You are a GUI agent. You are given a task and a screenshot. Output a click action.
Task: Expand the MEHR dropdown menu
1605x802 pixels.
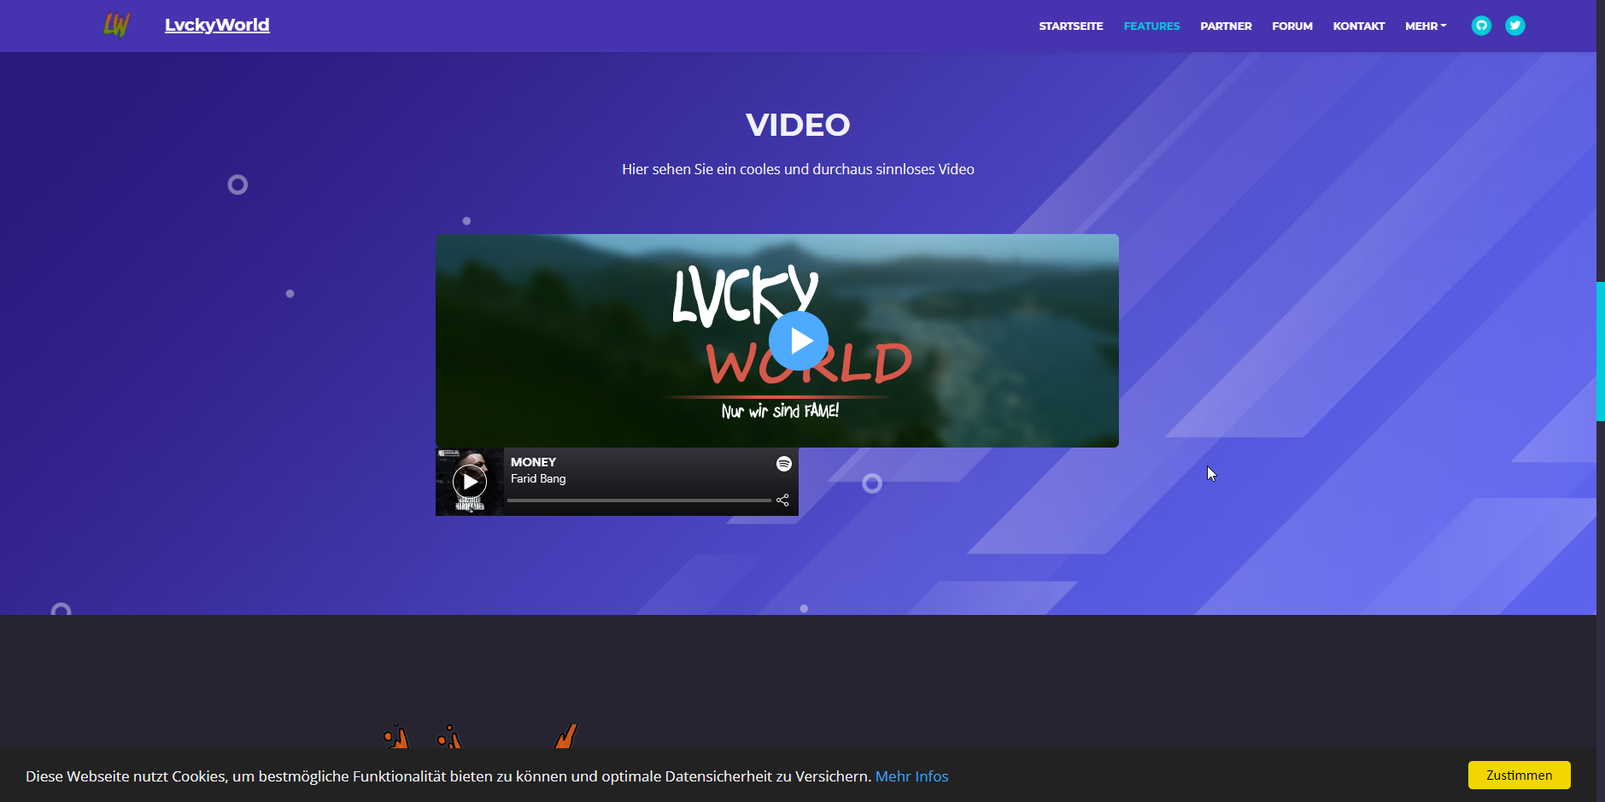(1425, 26)
